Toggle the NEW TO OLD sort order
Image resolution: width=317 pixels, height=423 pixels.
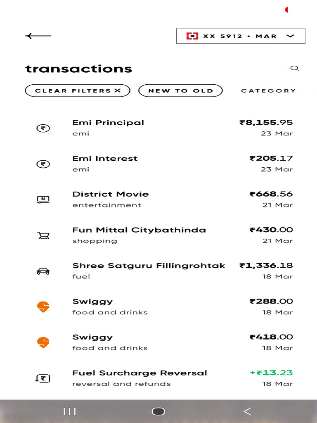[x=181, y=90]
